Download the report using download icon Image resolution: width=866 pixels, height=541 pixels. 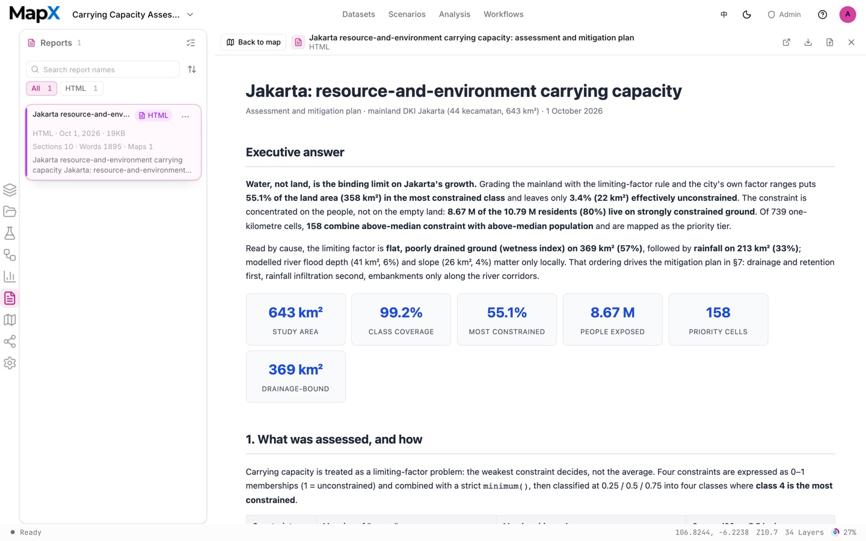[x=808, y=42]
